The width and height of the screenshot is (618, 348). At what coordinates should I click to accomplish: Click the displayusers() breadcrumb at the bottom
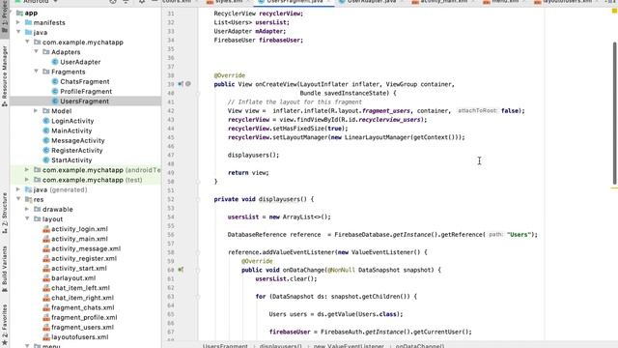point(281,346)
